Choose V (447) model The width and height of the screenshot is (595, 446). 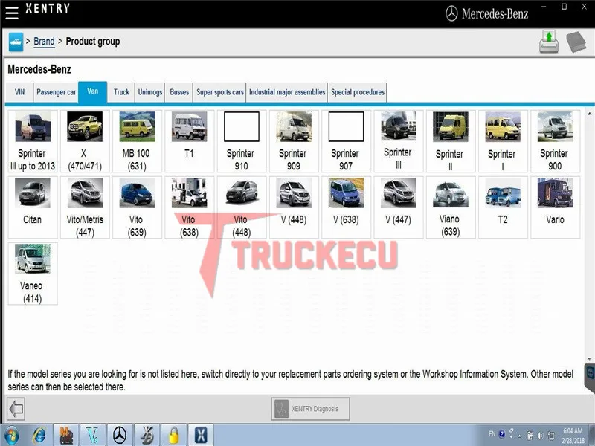pyautogui.click(x=399, y=207)
